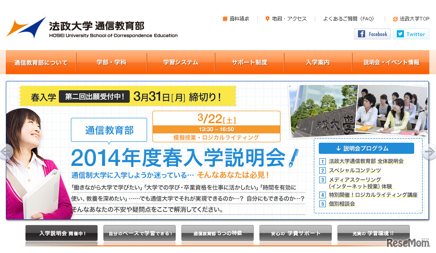
Task: Open 入学案内 menu item
Action: click(x=318, y=63)
